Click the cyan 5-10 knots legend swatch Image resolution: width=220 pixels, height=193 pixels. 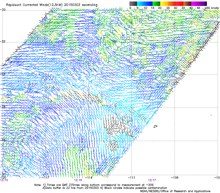[141, 4]
